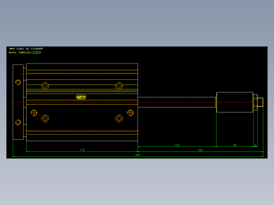Viewport: 274px width, 205px height.
Task: Click the yellow brand label on cylinder body
Action: coord(81,97)
